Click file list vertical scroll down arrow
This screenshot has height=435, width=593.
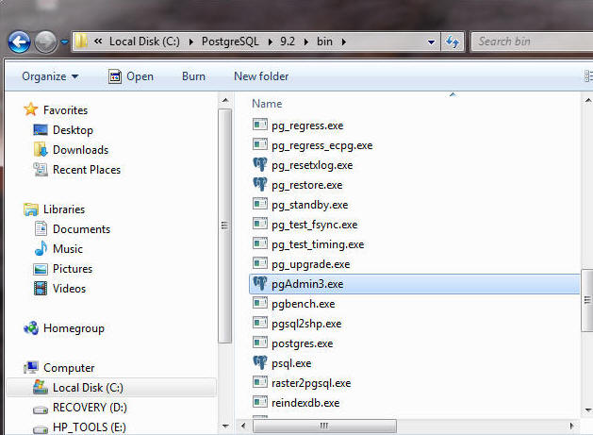click(587, 410)
